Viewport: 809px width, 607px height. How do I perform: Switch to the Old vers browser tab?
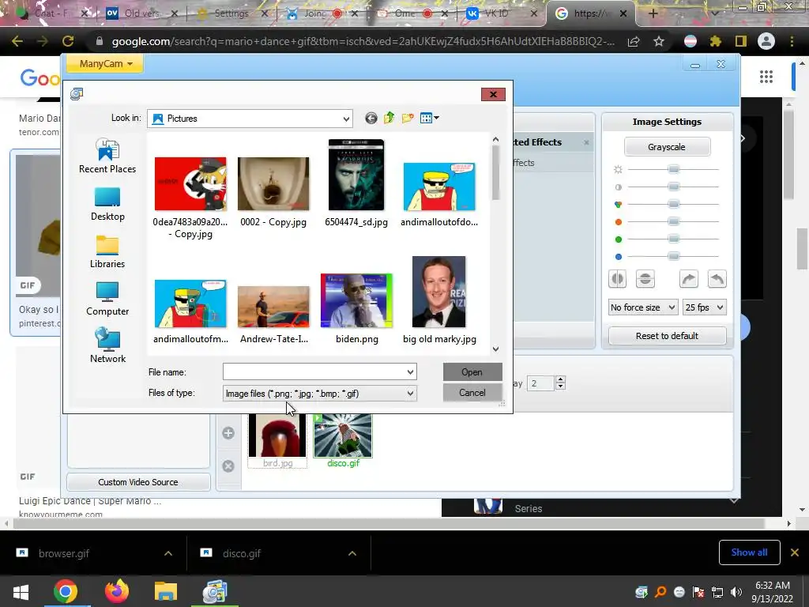tap(141, 13)
